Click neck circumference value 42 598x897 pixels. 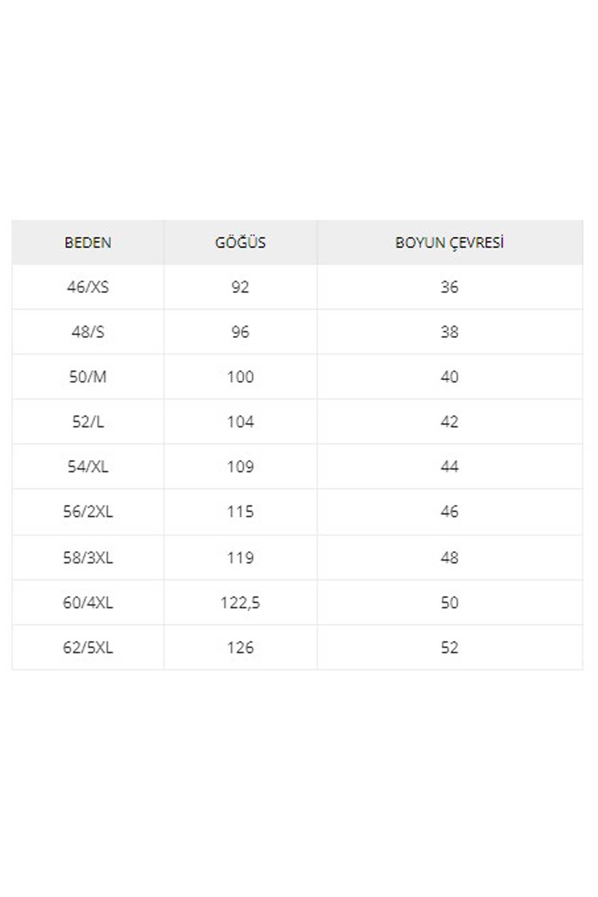(x=449, y=422)
